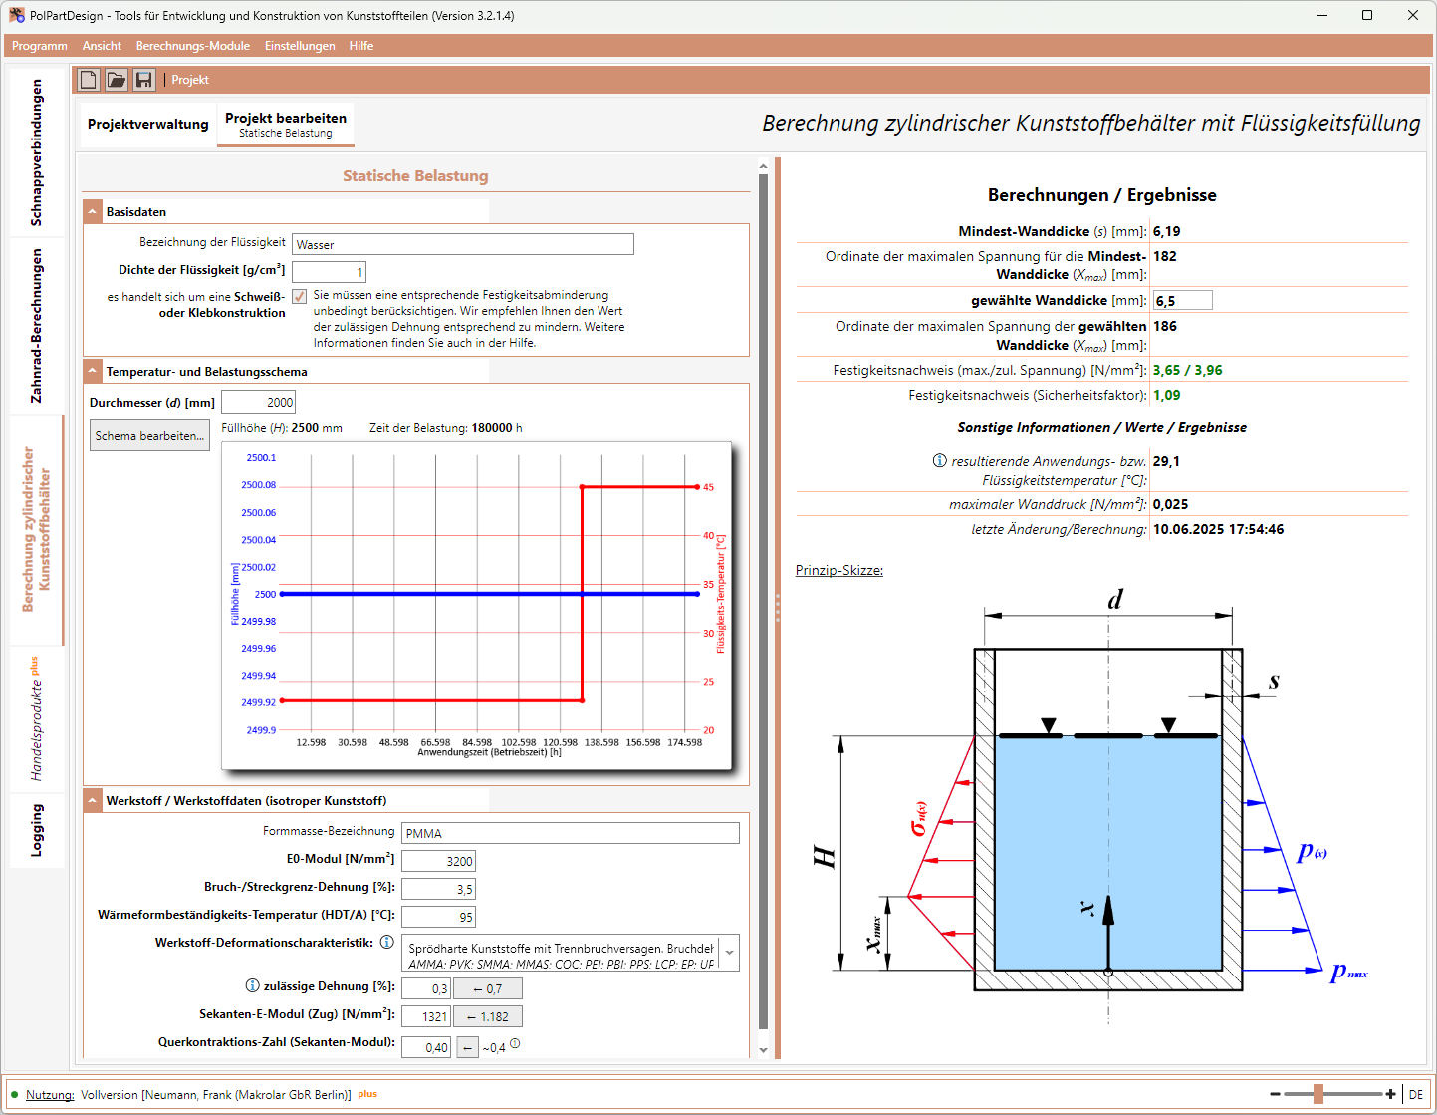Click the Nutzung link in status bar

(x=50, y=1094)
